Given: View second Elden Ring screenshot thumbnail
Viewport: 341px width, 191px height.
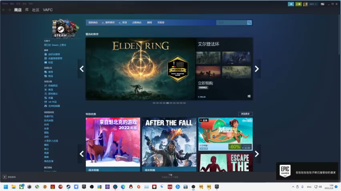Looking at the screenshot, I should pos(237,58).
